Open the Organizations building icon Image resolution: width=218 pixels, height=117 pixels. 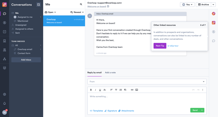coord(4,41)
